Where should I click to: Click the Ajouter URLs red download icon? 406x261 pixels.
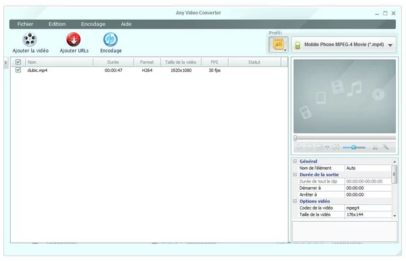[74, 39]
